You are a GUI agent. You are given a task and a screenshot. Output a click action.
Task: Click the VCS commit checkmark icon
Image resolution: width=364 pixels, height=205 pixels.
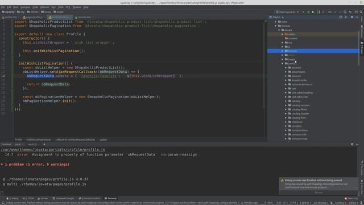point(340,12)
